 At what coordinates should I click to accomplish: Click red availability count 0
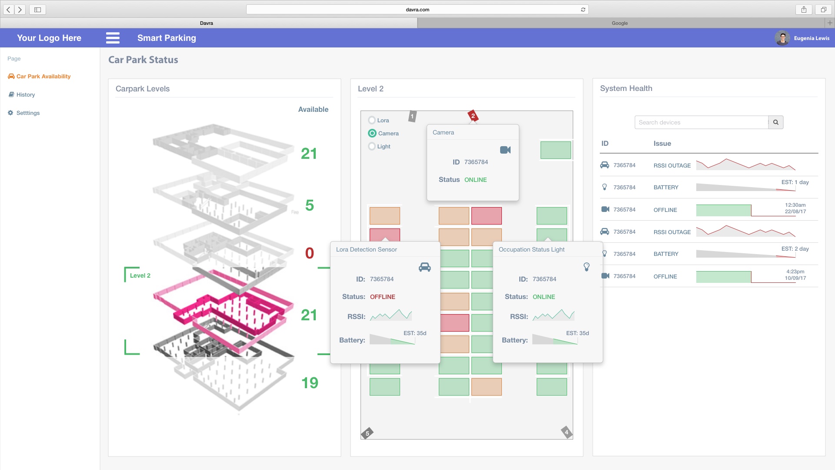(x=310, y=253)
